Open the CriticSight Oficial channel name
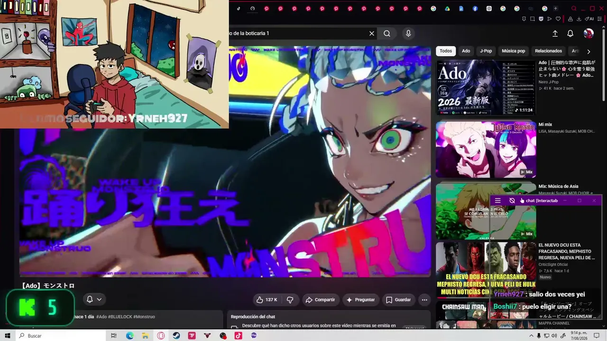This screenshot has width=607, height=341. [553, 264]
